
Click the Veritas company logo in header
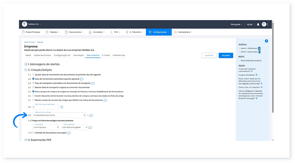click(24, 24)
